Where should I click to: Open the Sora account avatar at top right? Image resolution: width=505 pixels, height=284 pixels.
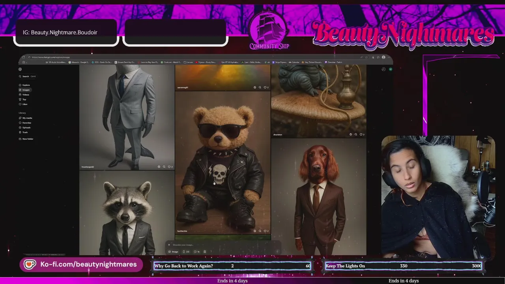click(x=391, y=69)
